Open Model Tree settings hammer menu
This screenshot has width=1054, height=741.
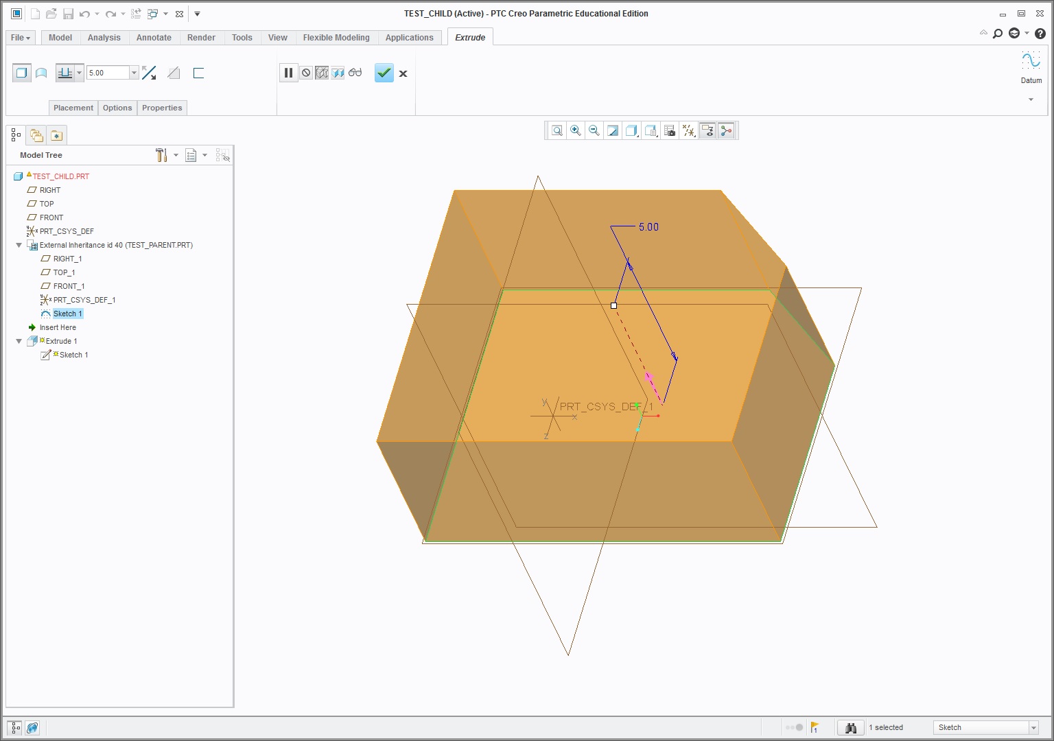[x=162, y=155]
